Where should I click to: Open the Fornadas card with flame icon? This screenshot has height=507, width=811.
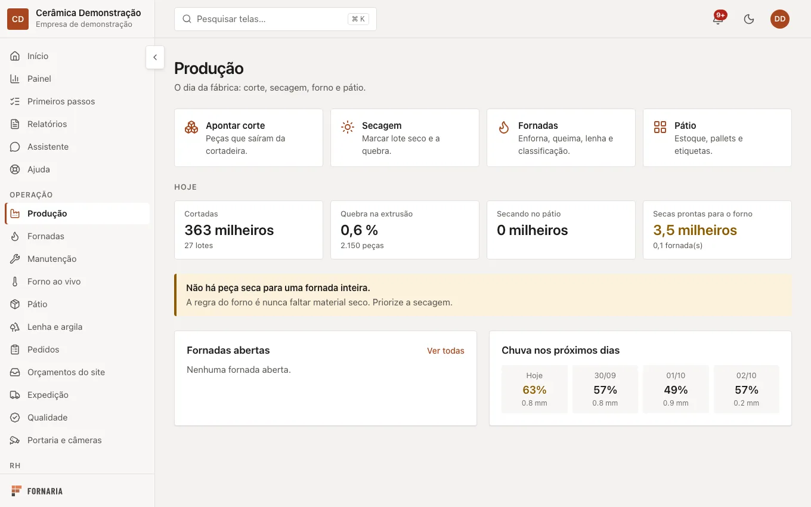[x=561, y=138]
